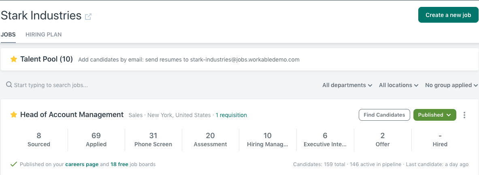Follow the careers page link
Screen dimensions: 479x175
82,164
